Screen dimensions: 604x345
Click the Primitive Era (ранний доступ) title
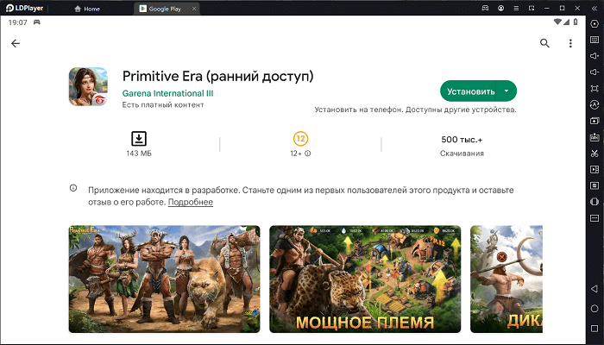218,76
